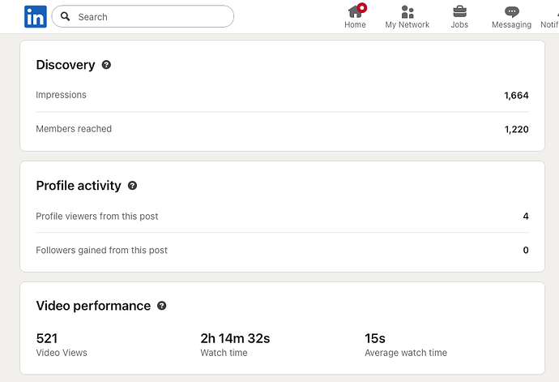Click the LinkedIn logo icon
This screenshot has width=559, height=382.
tap(36, 16)
